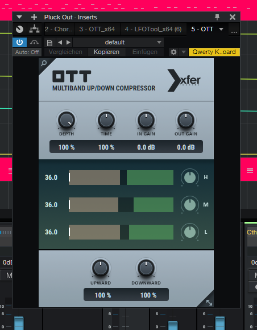Image resolution: width=257 pixels, height=330 pixels.
Task: Click the Depth 100 % value
Action: [x=67, y=147]
